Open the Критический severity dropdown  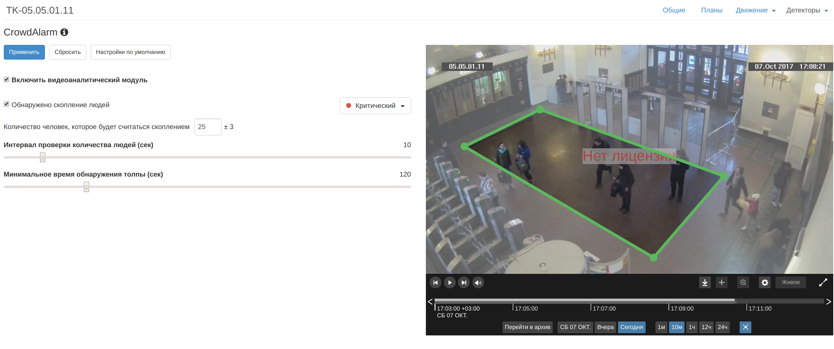(x=375, y=106)
